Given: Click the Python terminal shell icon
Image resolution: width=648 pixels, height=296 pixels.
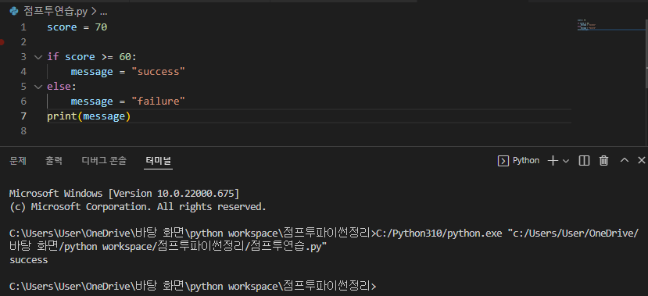Looking at the screenshot, I should [x=503, y=161].
